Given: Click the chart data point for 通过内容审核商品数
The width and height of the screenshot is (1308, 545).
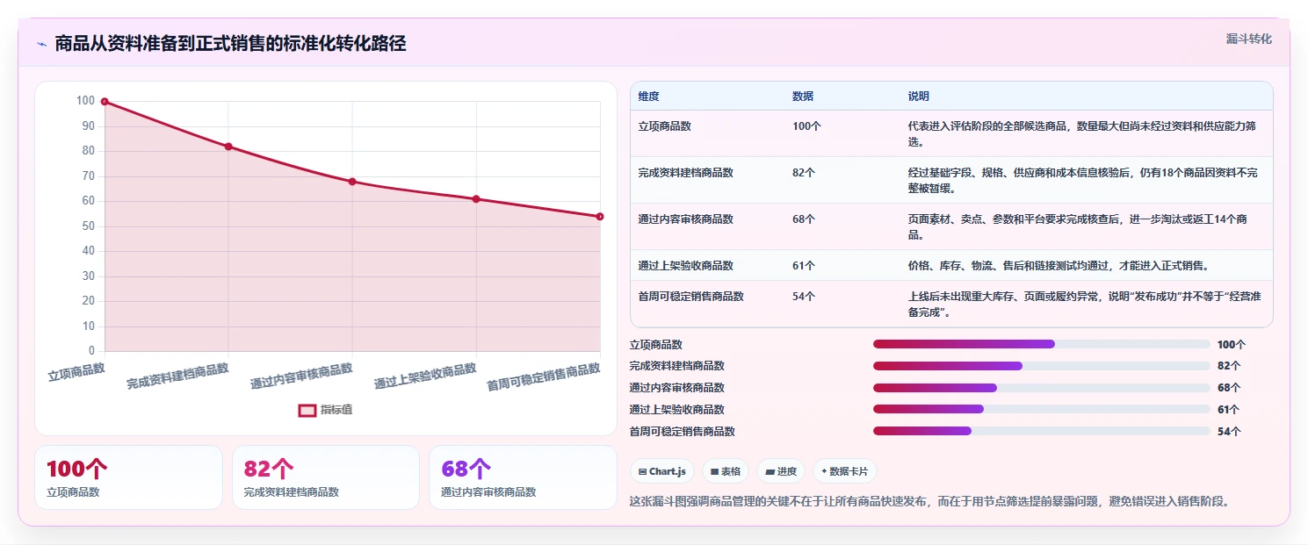Looking at the screenshot, I should [x=352, y=182].
